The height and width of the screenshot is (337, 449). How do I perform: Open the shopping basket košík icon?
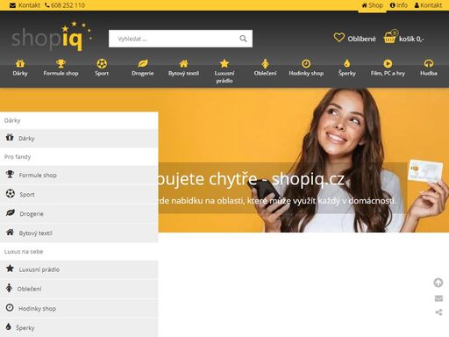pyautogui.click(x=390, y=37)
